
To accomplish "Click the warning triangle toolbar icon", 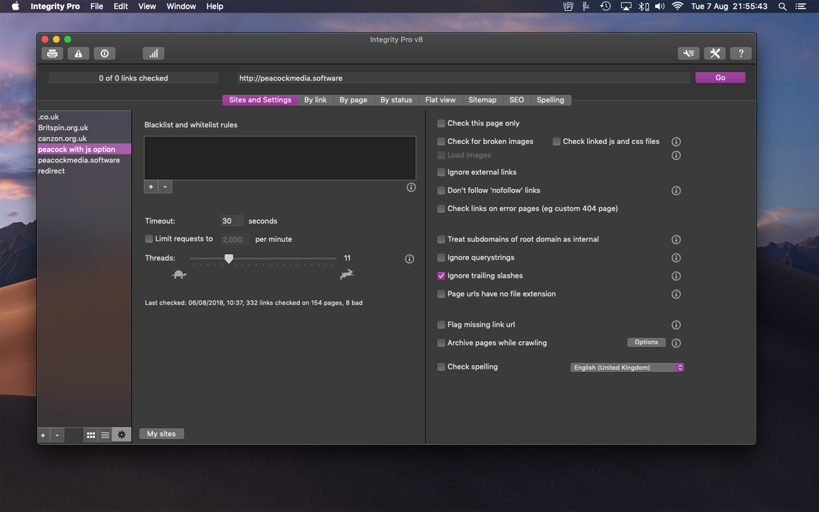I will [x=78, y=54].
